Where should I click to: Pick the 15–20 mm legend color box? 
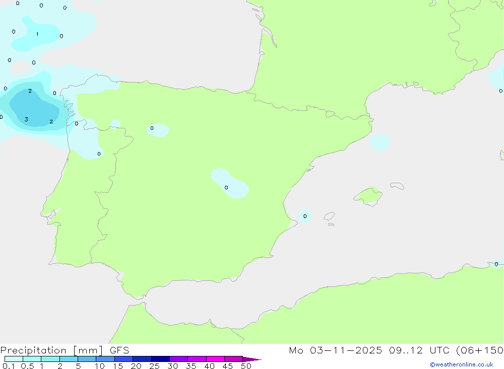pos(123,359)
